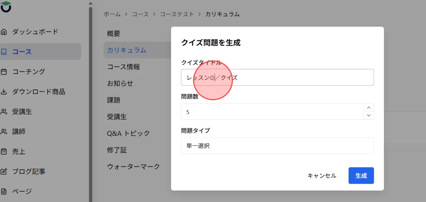Click the coaching calendar icon
The width and height of the screenshot is (426, 202).
[4, 72]
